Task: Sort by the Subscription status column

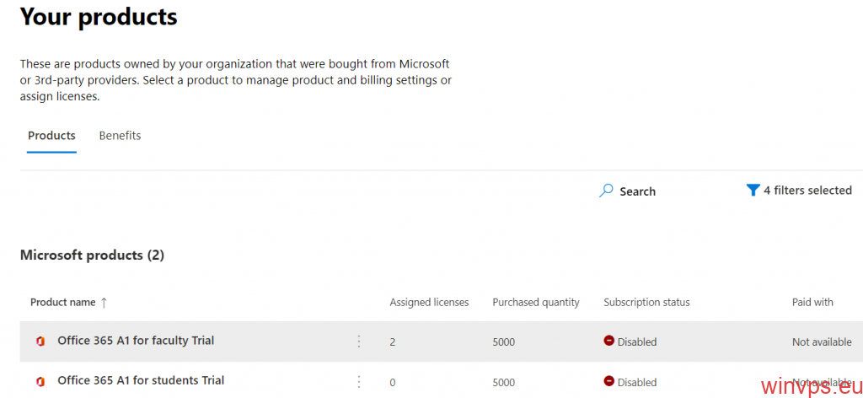Action: coord(646,303)
